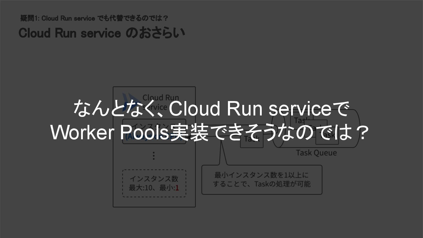The height and width of the screenshot is (238, 423).
Task: Click the slide title 'Cloud Run service のおさらい'
Action: point(102,33)
